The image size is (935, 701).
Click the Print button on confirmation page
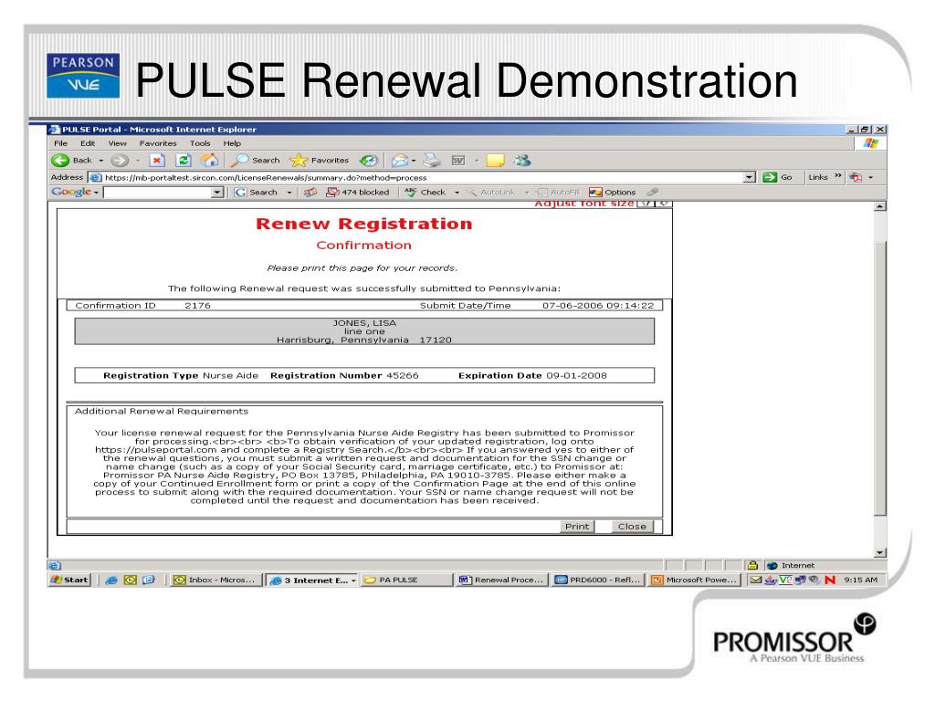click(x=577, y=527)
